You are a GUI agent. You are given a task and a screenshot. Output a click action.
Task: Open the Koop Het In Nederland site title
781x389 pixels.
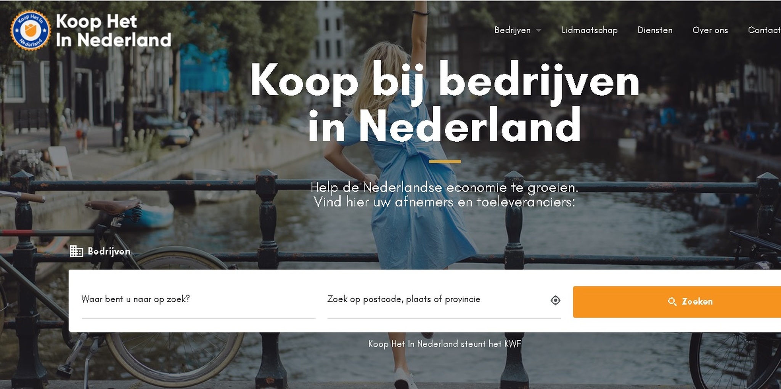click(113, 31)
